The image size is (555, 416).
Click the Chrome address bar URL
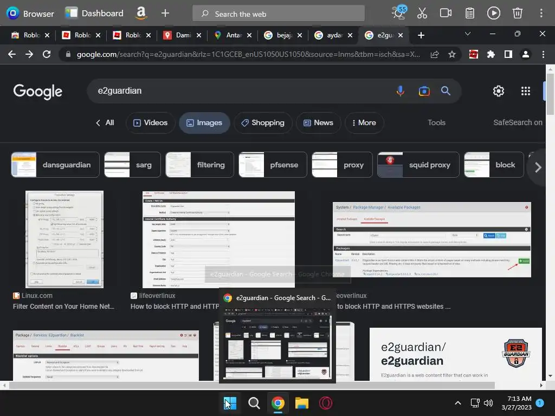[x=248, y=54]
